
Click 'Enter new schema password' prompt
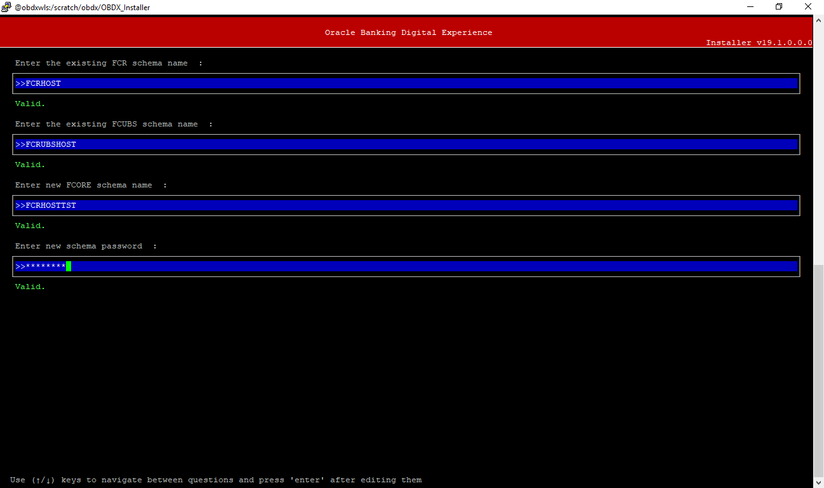pos(79,246)
